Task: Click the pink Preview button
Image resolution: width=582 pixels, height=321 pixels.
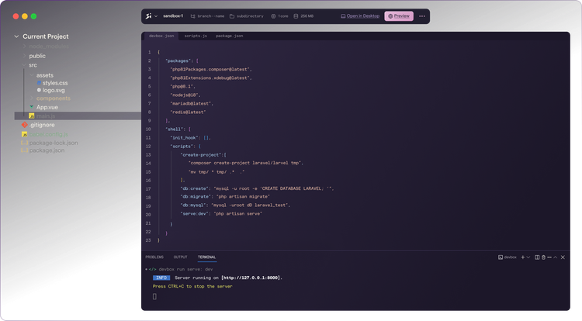Action: 399,16
